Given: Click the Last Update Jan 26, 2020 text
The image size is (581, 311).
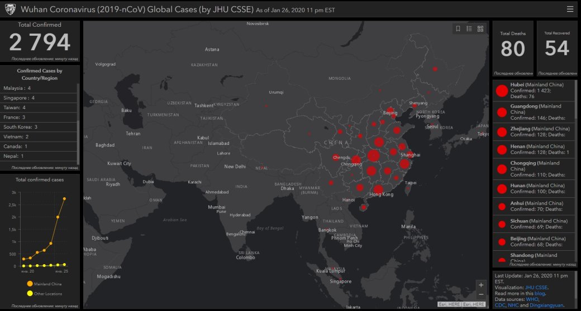Looking at the screenshot, I should pyautogui.click(x=531, y=279).
